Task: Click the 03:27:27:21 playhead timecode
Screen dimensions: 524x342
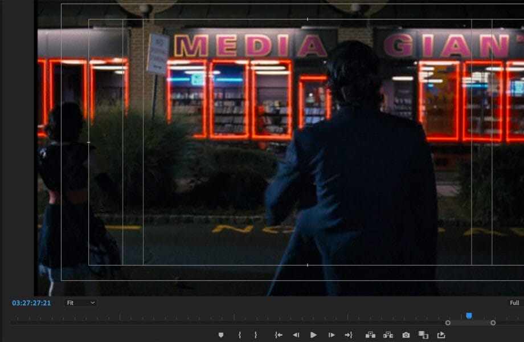Action: click(x=31, y=303)
